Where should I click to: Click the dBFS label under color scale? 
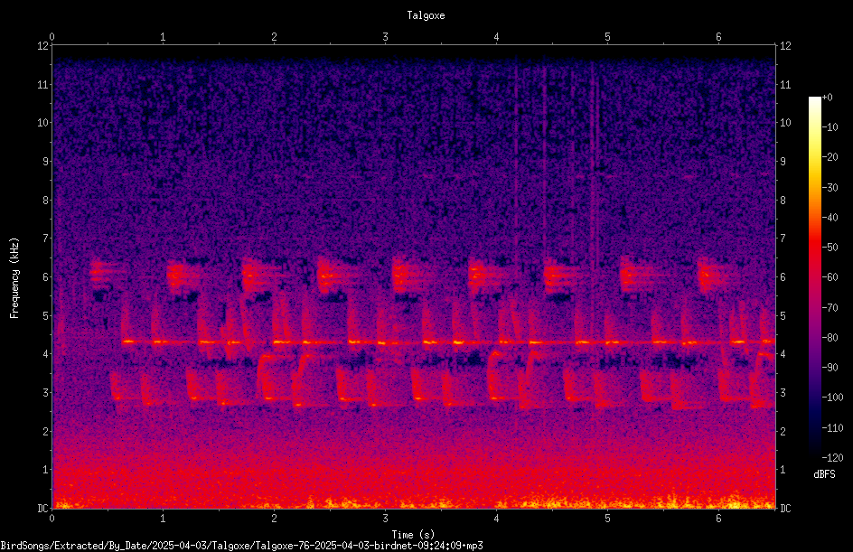coord(824,474)
